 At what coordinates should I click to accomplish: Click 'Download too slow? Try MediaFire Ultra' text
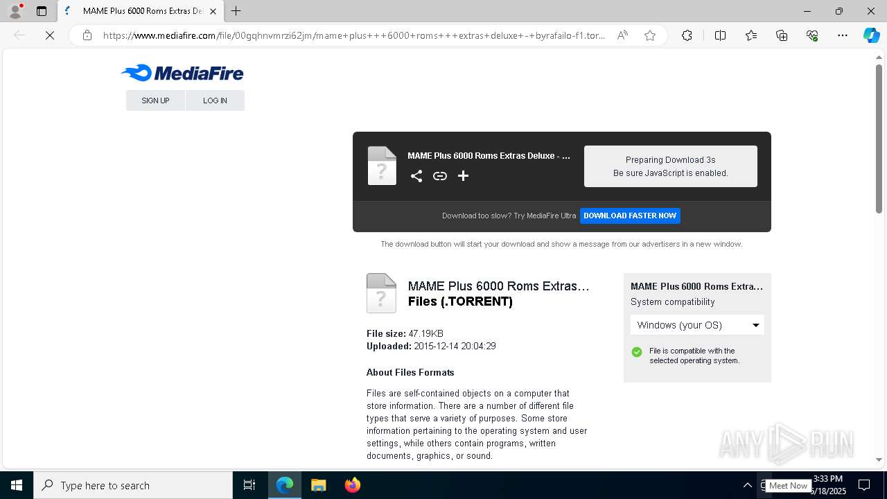click(509, 216)
